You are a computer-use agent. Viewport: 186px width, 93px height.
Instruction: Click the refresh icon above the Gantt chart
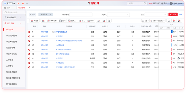[x=169, y=21]
